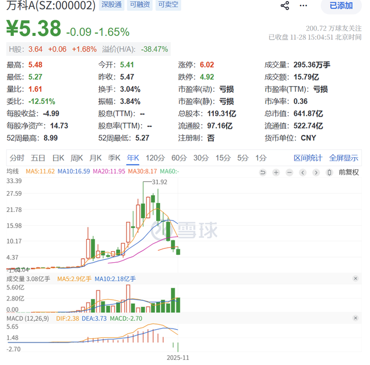Close the MACD indicator panel
The width and height of the screenshot is (370, 365).
click(x=356, y=318)
